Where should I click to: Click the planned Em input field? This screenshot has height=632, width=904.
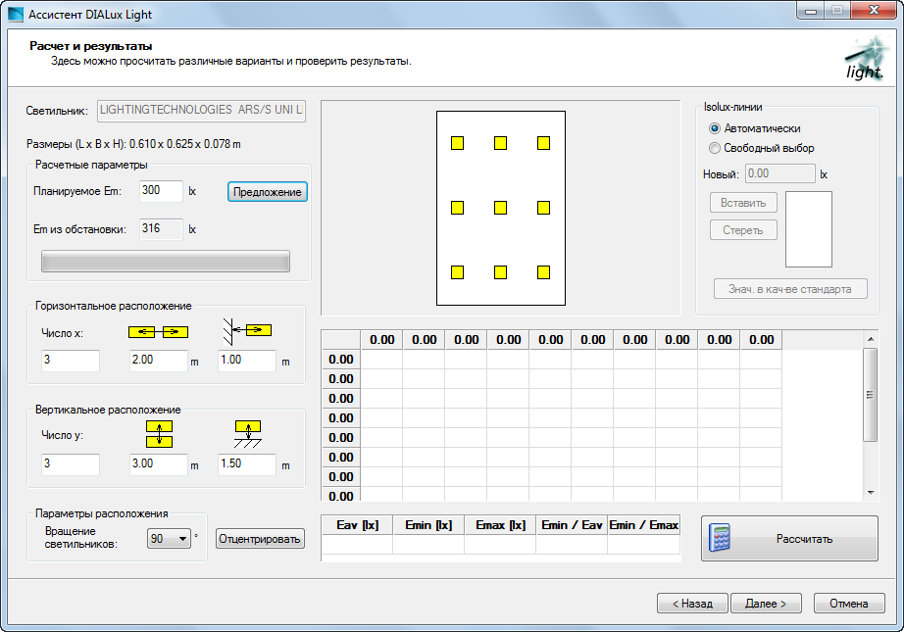click(x=161, y=191)
